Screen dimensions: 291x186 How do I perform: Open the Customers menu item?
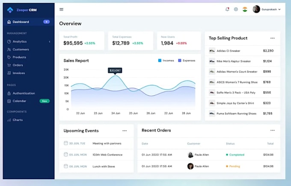(x=29, y=49)
